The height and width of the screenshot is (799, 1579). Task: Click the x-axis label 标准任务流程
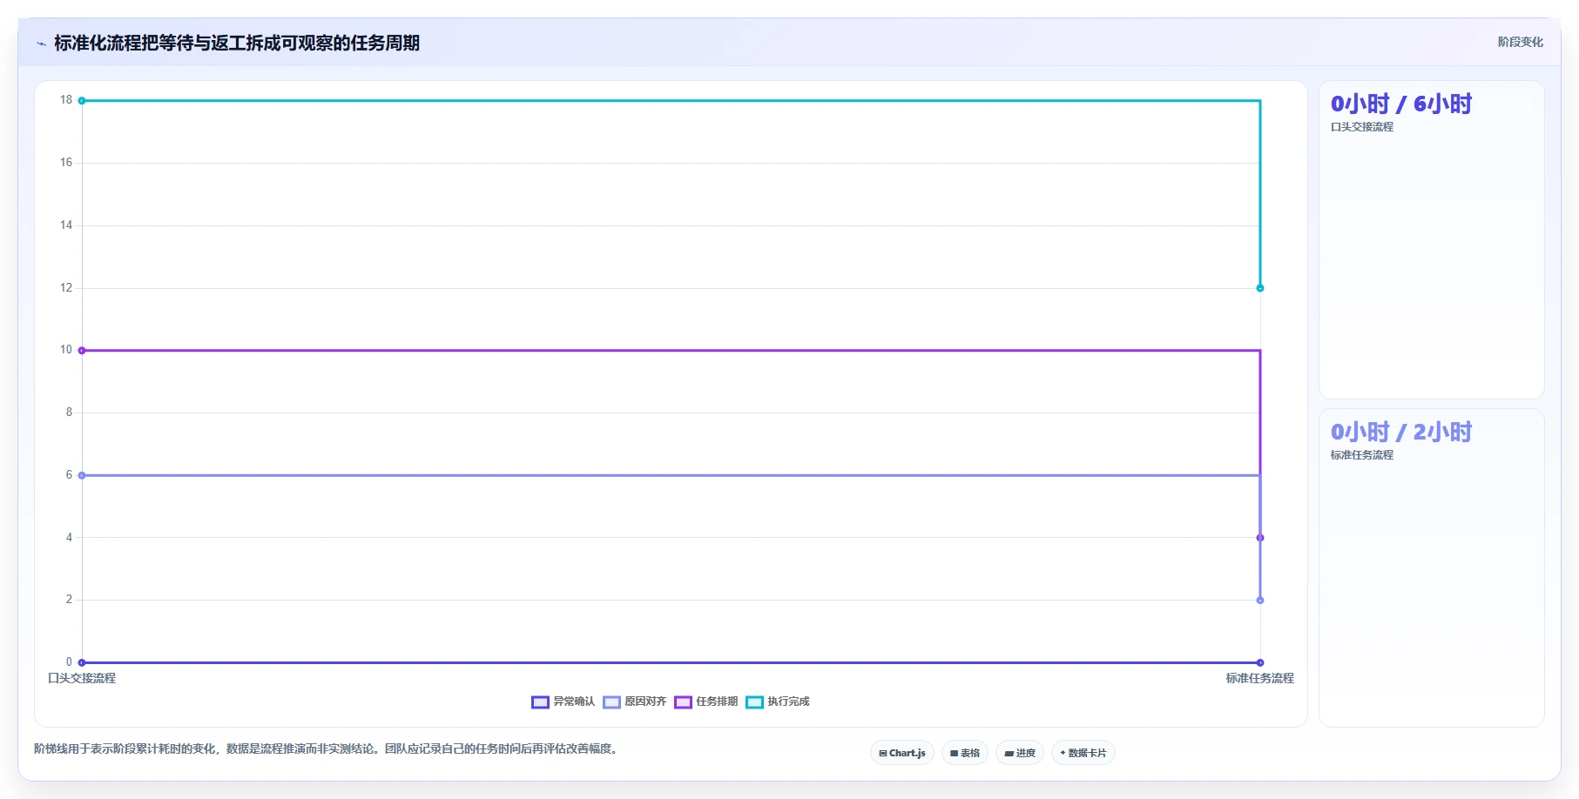click(1260, 678)
